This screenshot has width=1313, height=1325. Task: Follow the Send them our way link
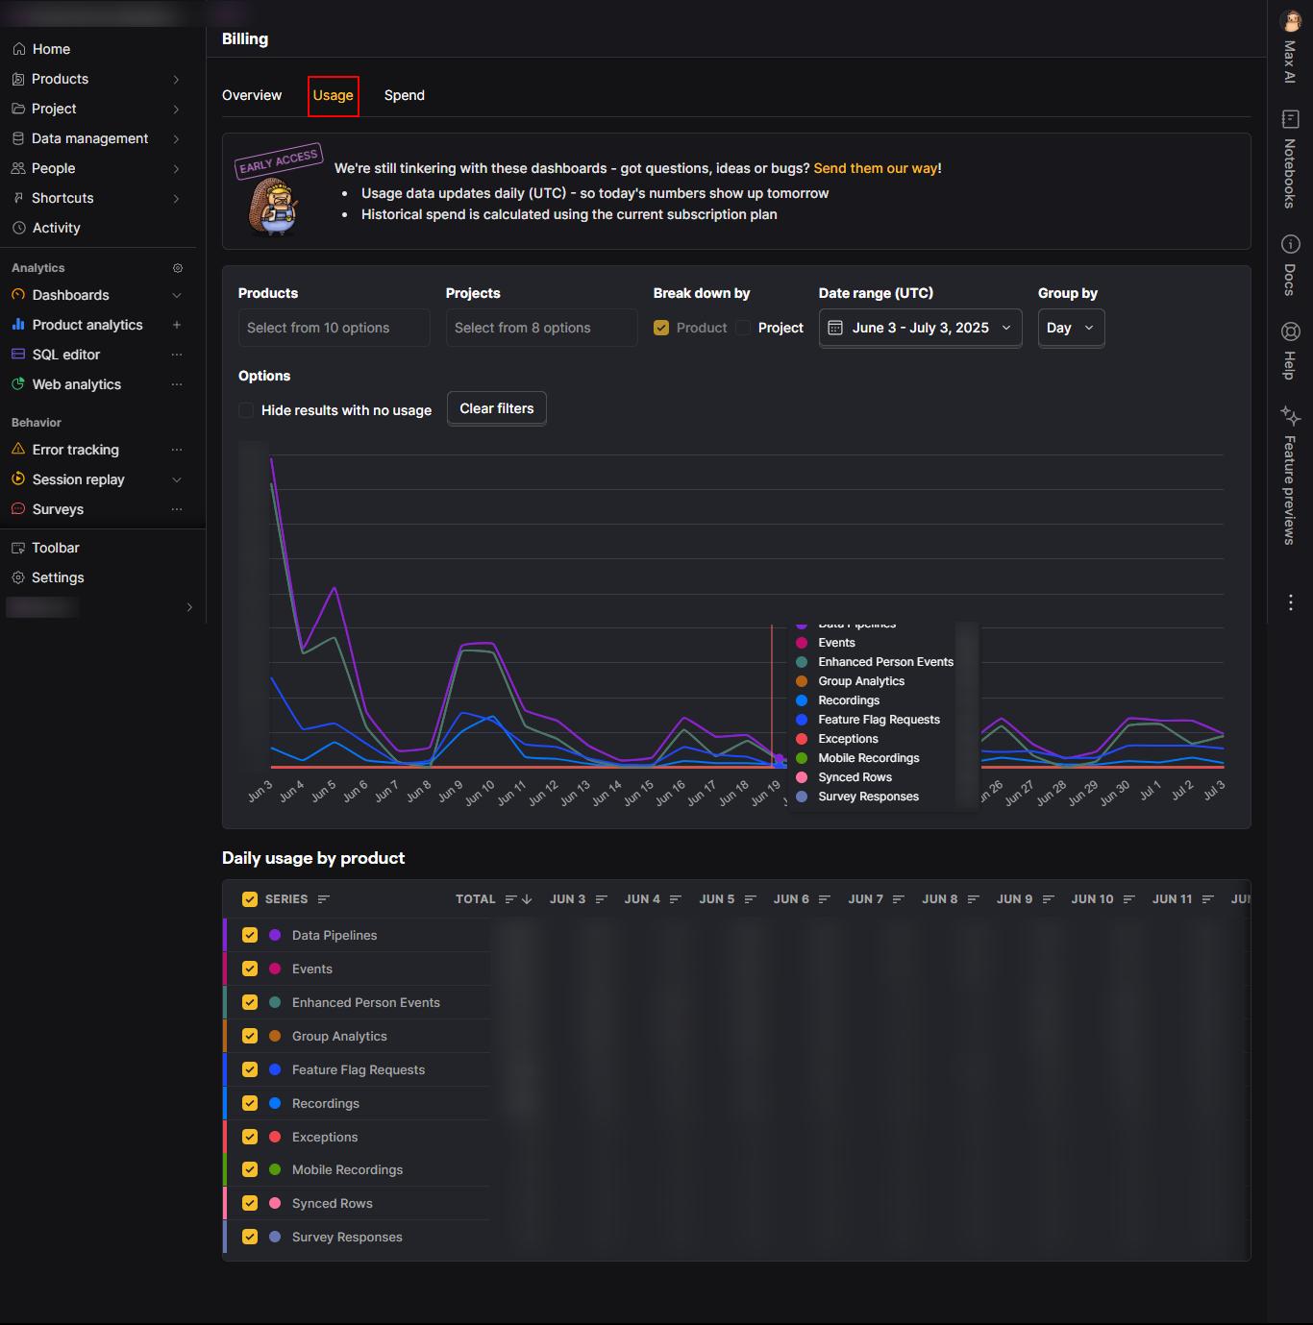tap(876, 168)
